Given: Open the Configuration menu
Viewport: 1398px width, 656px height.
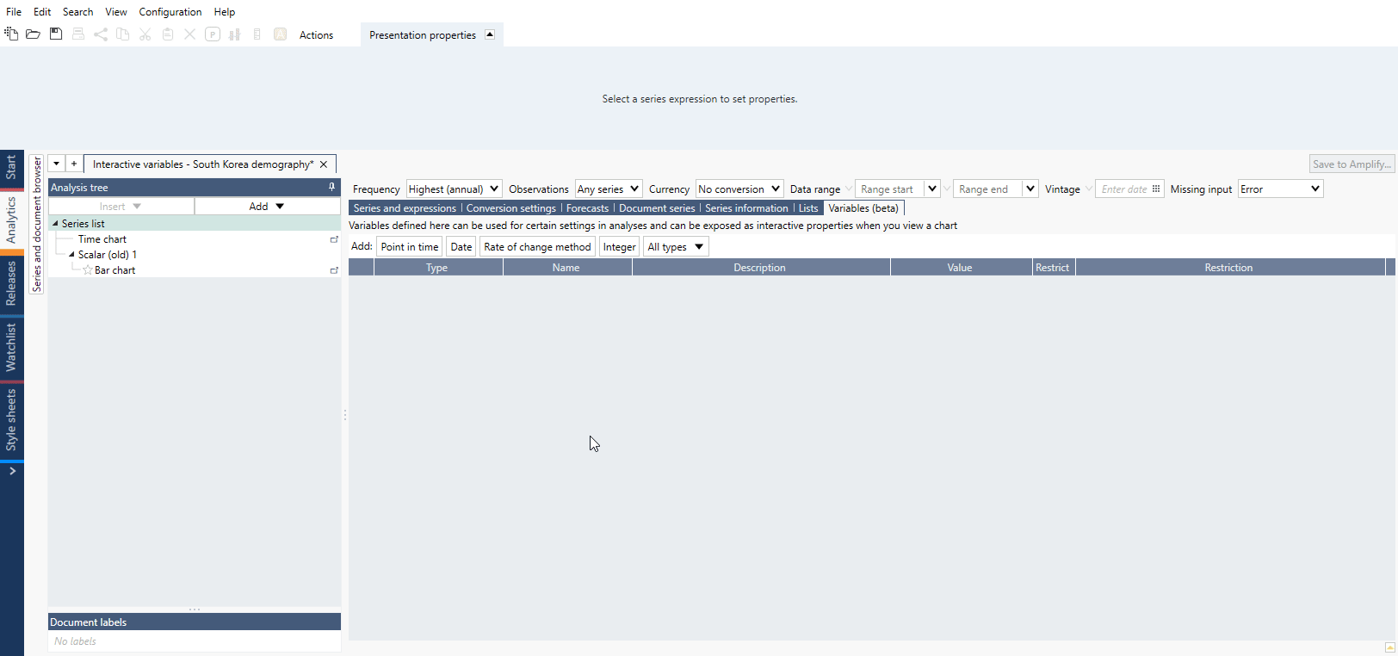Looking at the screenshot, I should click(170, 12).
